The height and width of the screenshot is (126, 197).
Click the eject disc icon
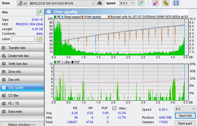tap(99, 3)
